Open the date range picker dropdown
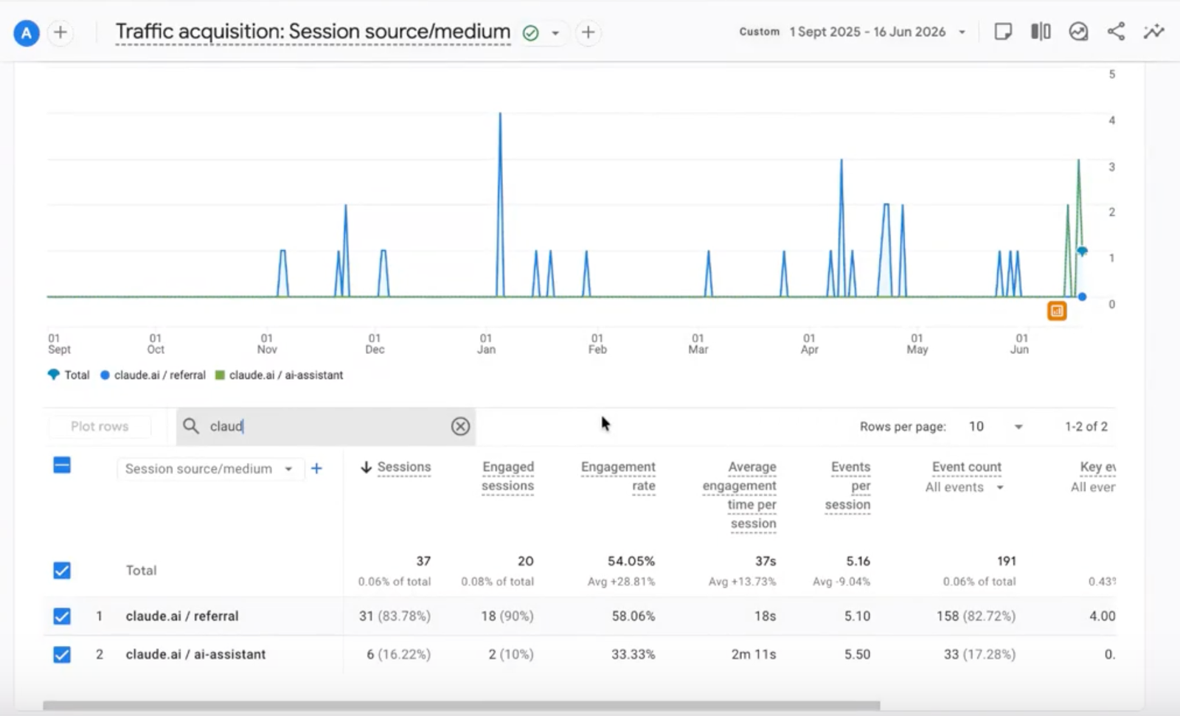The image size is (1180, 716). click(x=962, y=32)
